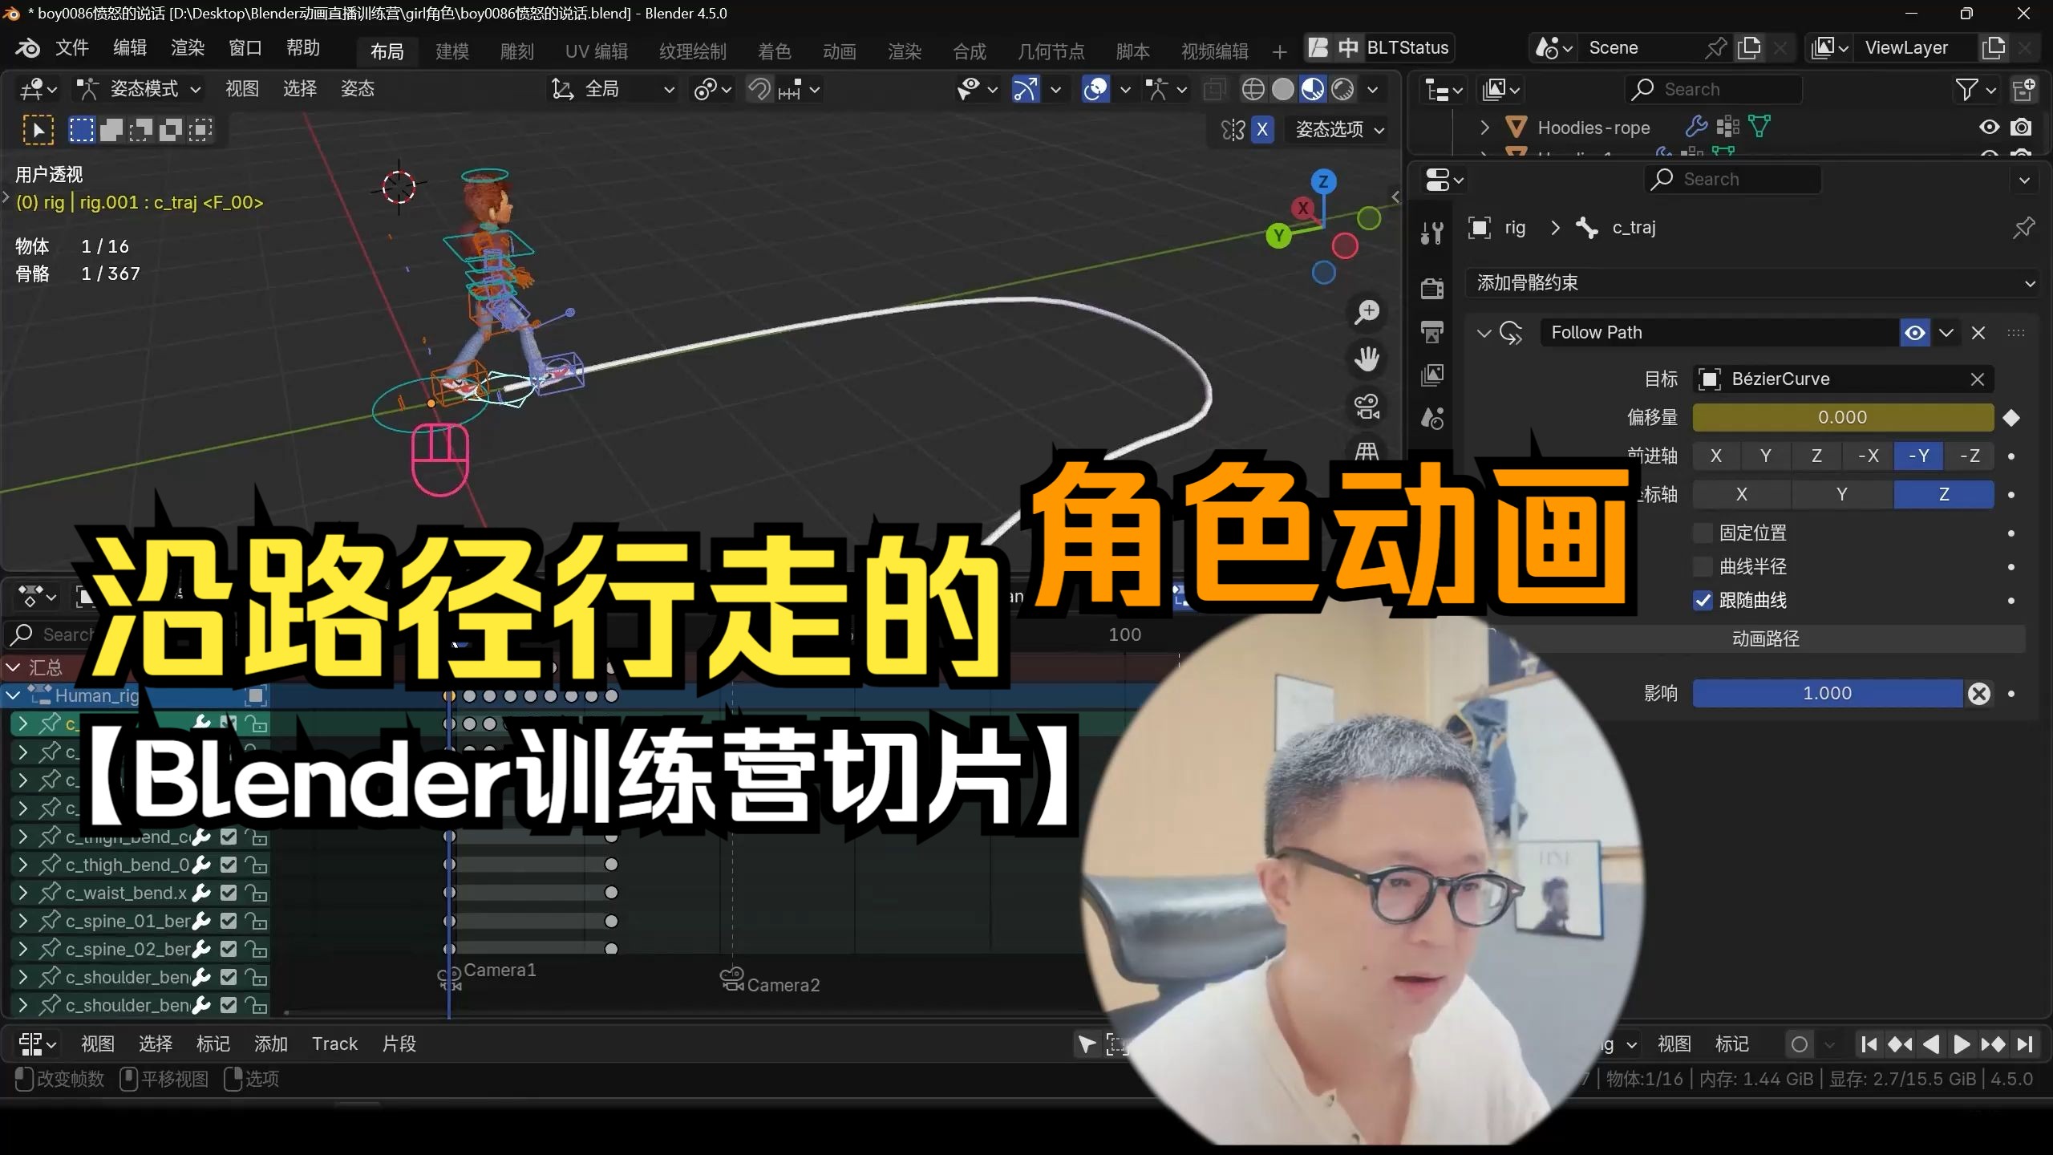Expand Hoodies-rope in the outliner

[1484, 128]
